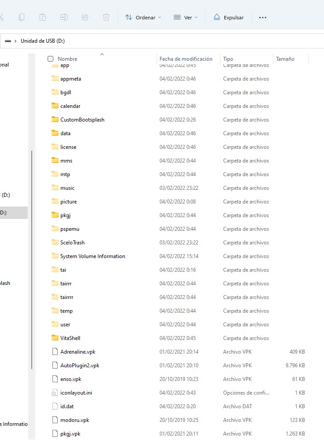Sort by the Nombre column header
The height and width of the screenshot is (447, 324).
(x=67, y=59)
